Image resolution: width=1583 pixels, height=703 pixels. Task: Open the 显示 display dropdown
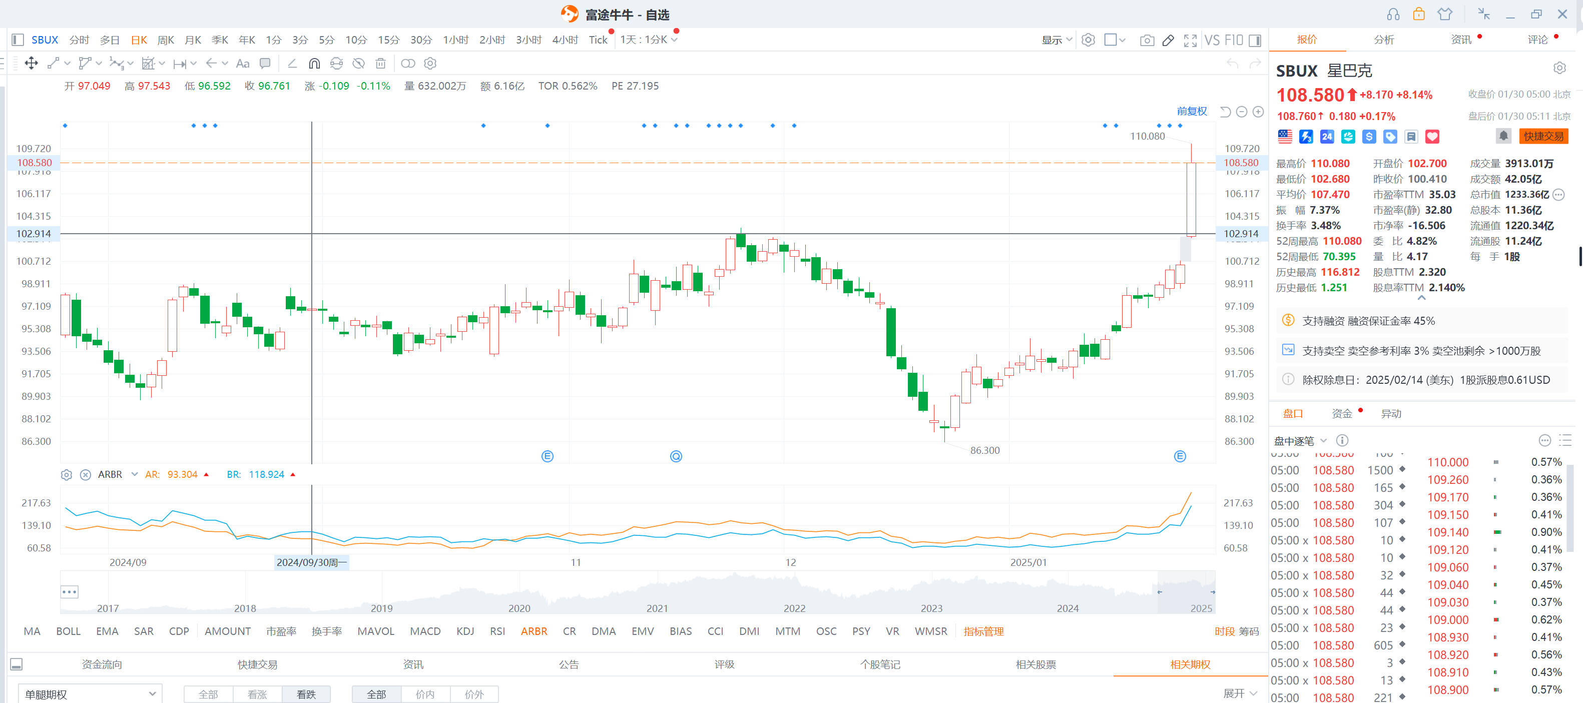click(1057, 40)
